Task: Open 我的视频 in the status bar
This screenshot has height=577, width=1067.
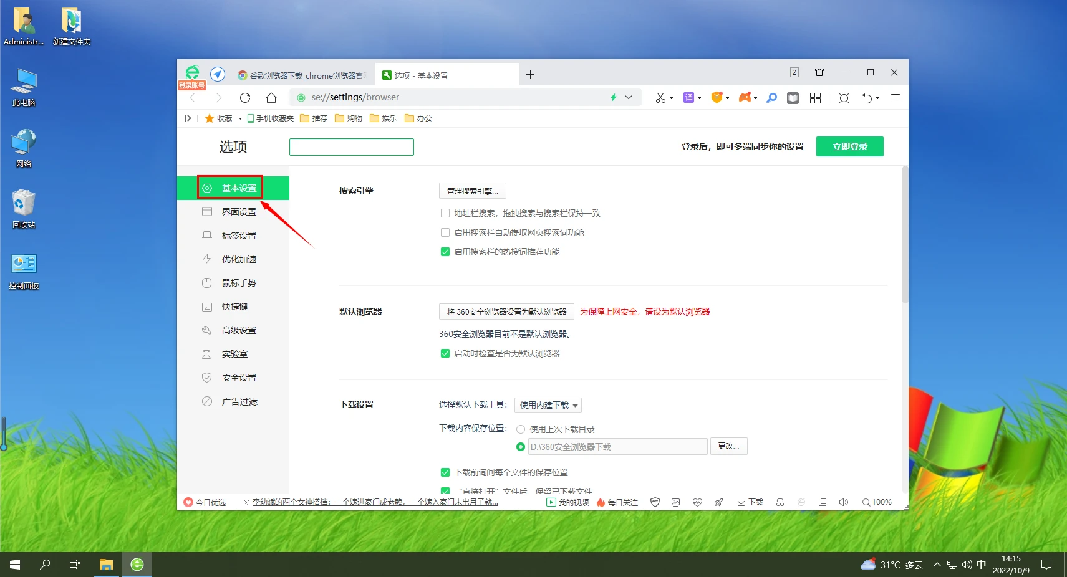Action: tap(567, 502)
